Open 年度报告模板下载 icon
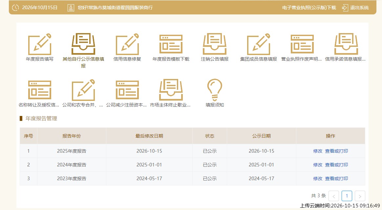This screenshot has height=210, width=382. pyautogui.click(x=171, y=44)
